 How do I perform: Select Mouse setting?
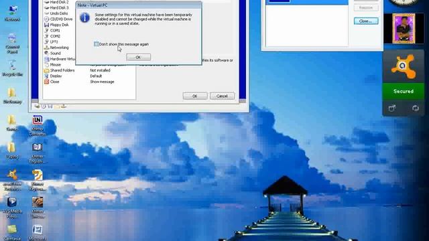click(x=53, y=65)
